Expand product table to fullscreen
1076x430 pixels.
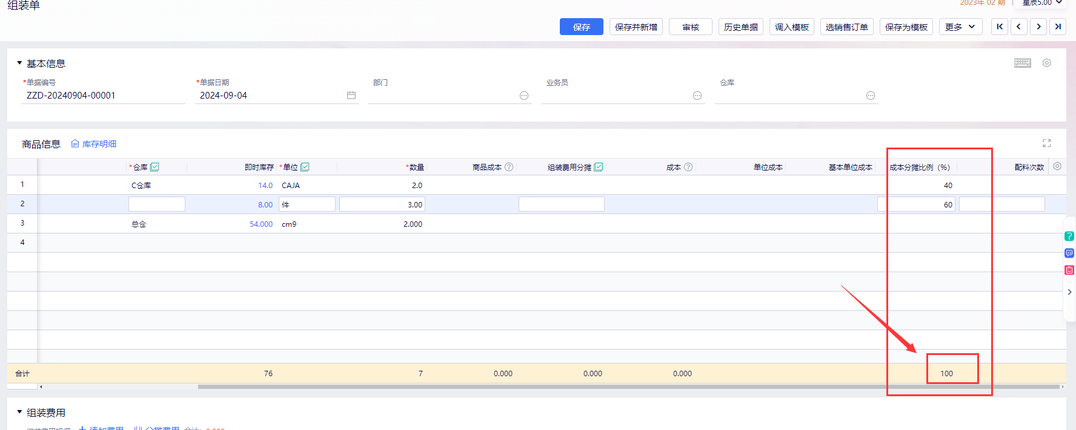(x=1046, y=143)
